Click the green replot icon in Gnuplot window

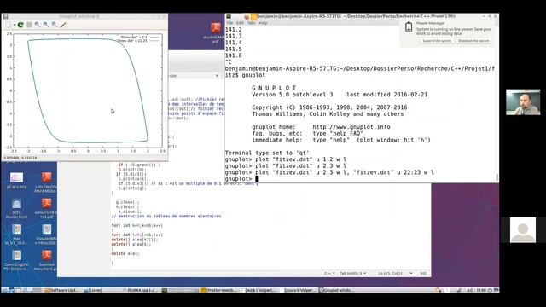pos(20,25)
